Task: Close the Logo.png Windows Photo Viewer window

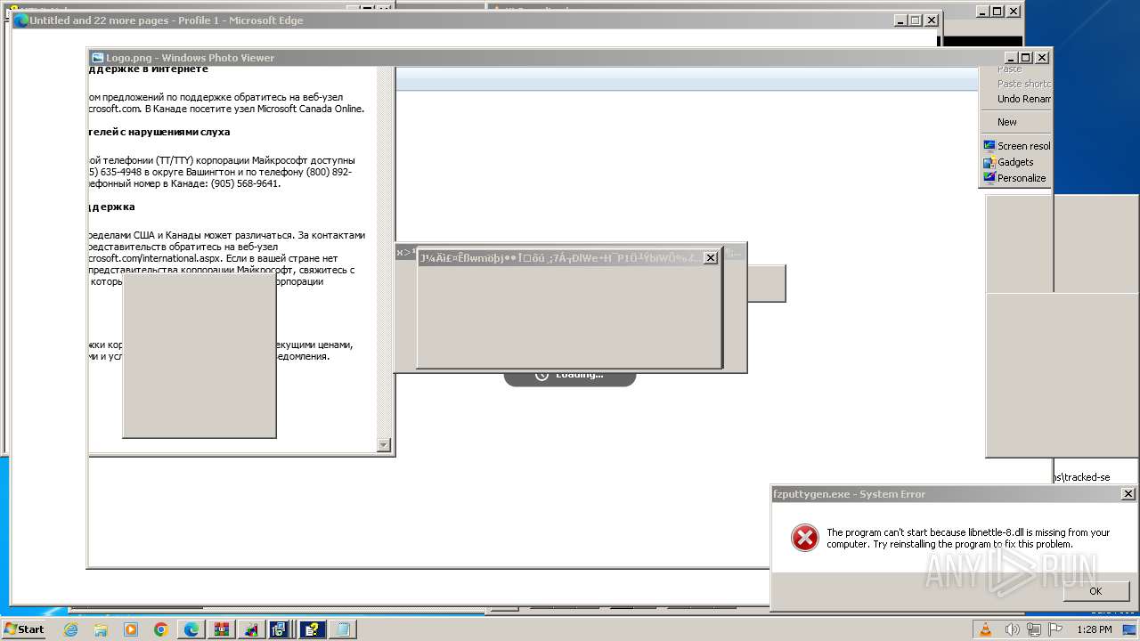Action: (x=1041, y=58)
